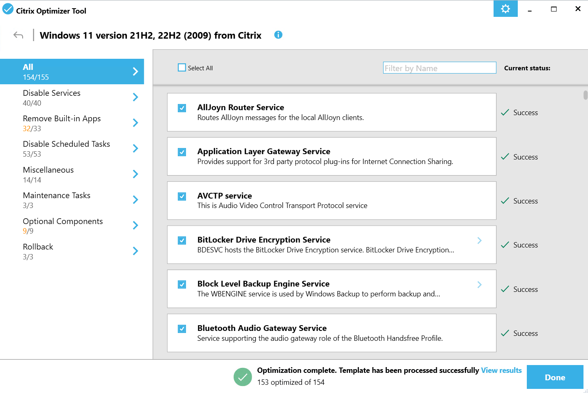
Task: Expand the Remove Built-in Apps chevron
Action: point(136,123)
